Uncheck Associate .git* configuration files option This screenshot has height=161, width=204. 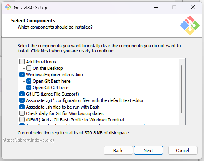(x=22, y=100)
